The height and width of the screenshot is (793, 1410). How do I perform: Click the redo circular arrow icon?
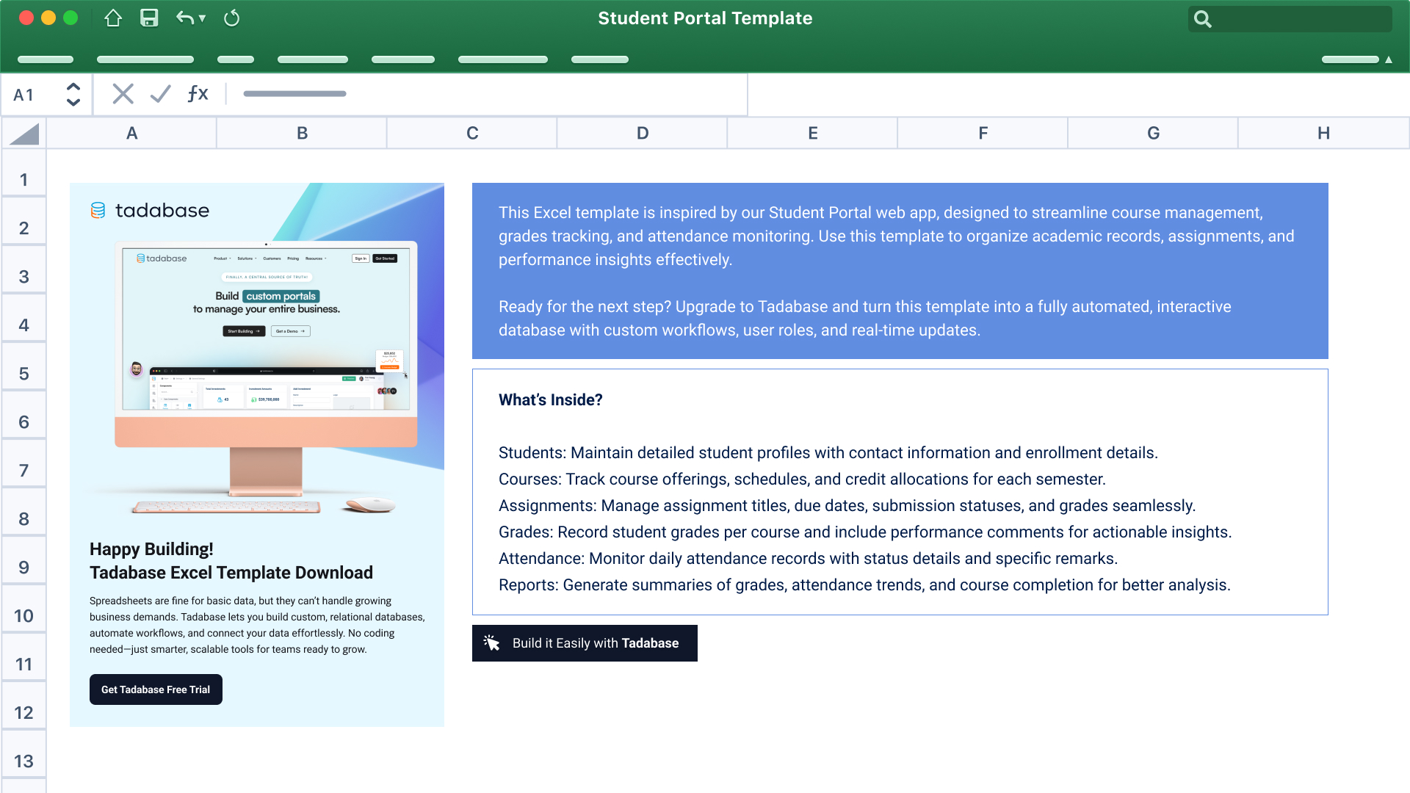click(231, 18)
